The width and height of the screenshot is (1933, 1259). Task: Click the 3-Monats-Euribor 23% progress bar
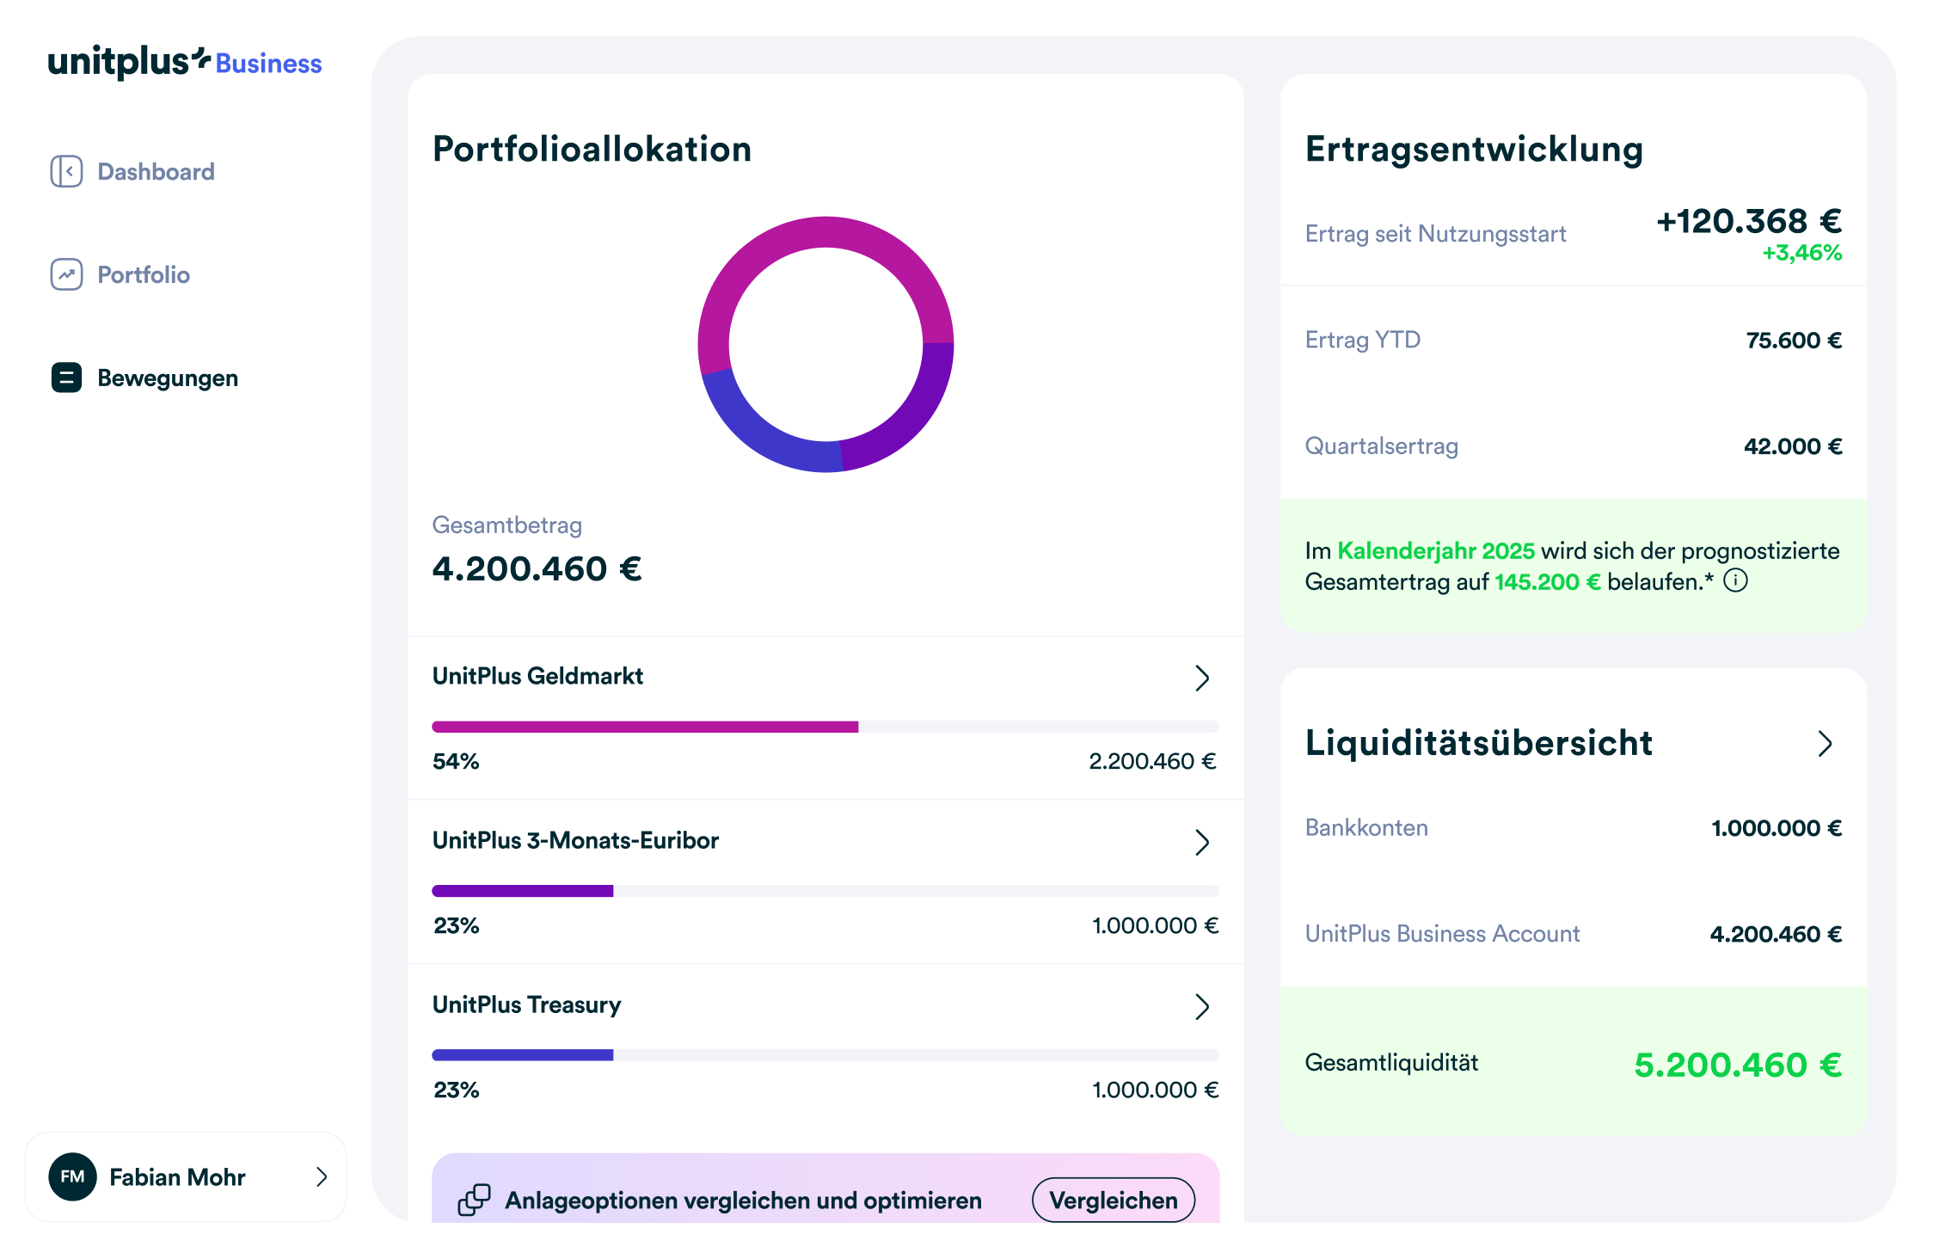tap(825, 891)
